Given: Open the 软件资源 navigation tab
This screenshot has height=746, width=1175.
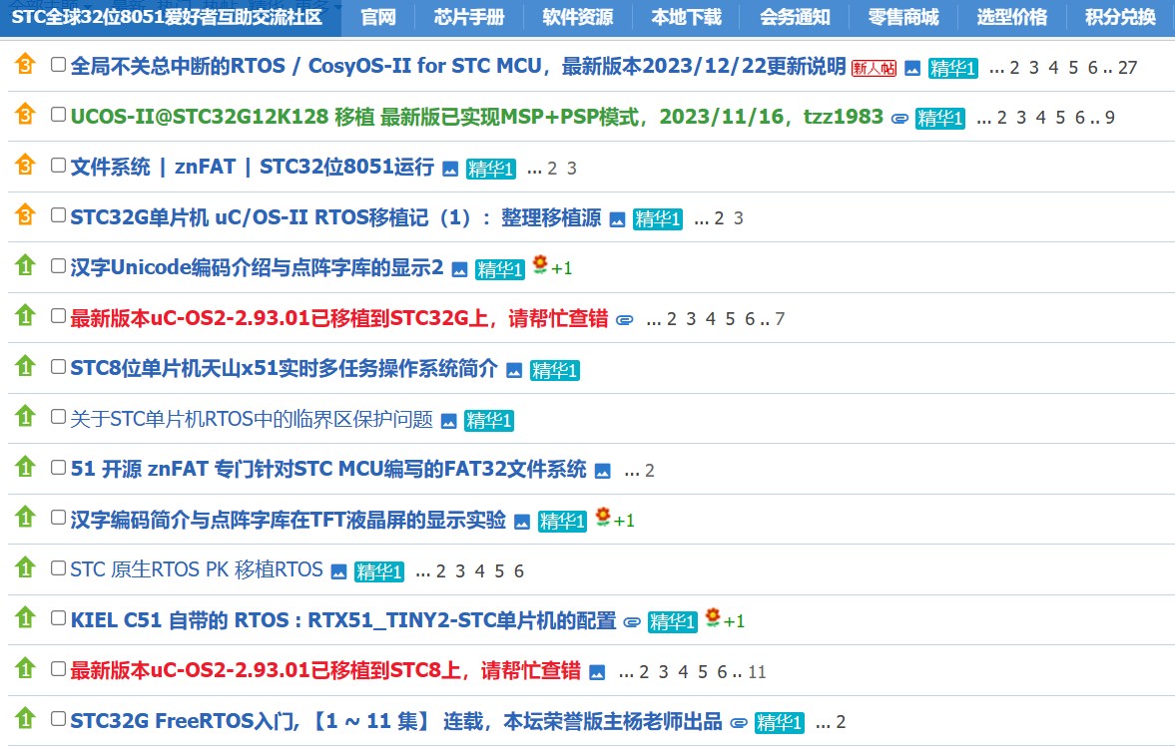Looking at the screenshot, I should click(x=578, y=17).
